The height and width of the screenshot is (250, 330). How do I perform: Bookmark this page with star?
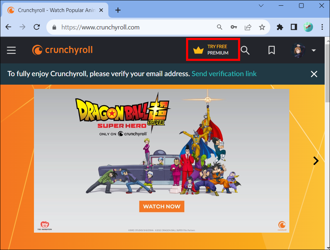pos(262,27)
